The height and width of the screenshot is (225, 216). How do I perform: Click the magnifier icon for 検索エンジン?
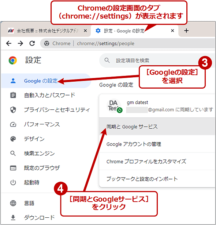(13, 154)
